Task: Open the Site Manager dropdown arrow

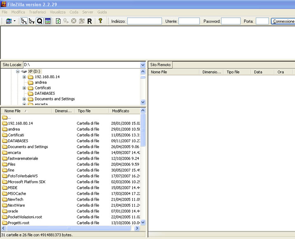Action: (15, 21)
